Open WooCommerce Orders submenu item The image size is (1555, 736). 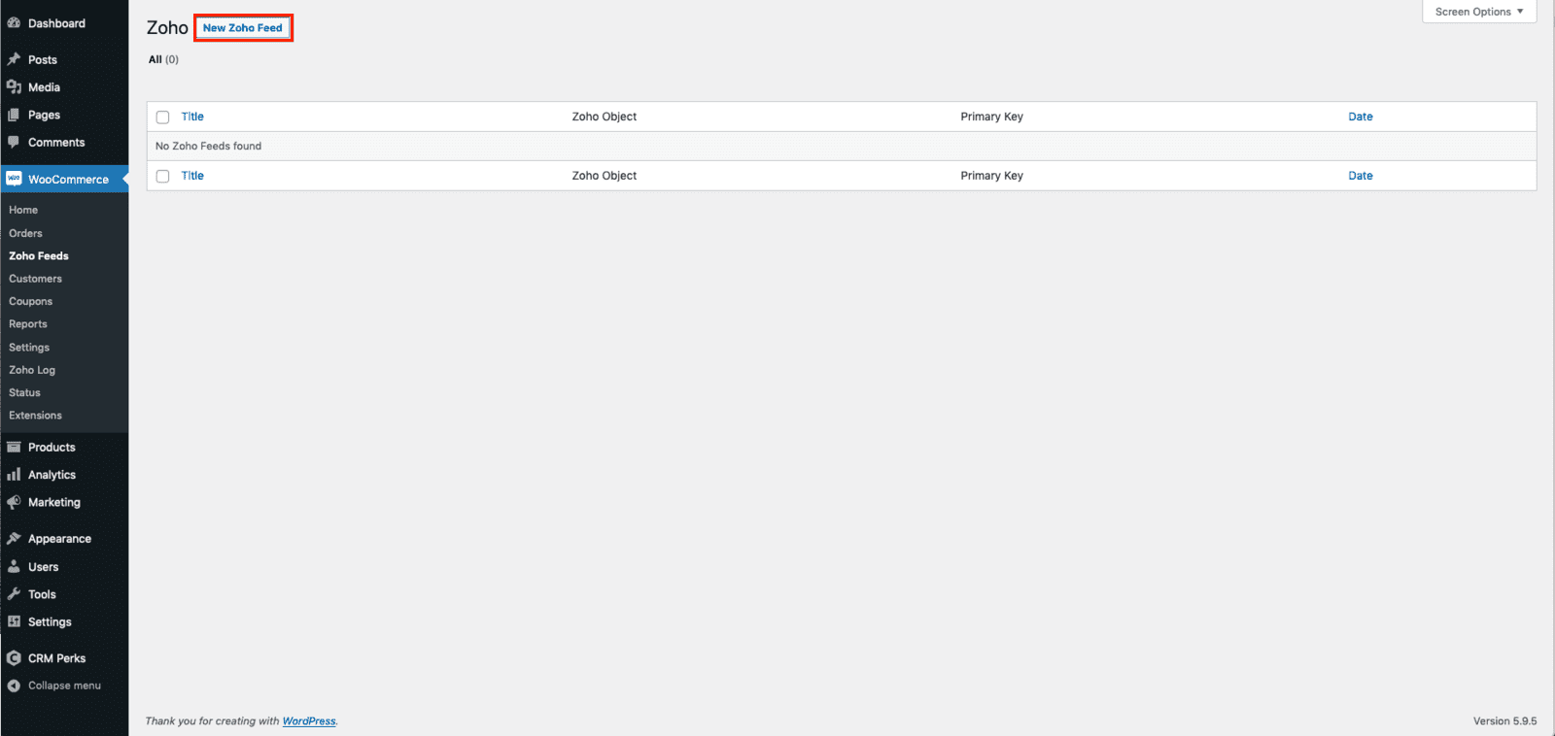25,233
